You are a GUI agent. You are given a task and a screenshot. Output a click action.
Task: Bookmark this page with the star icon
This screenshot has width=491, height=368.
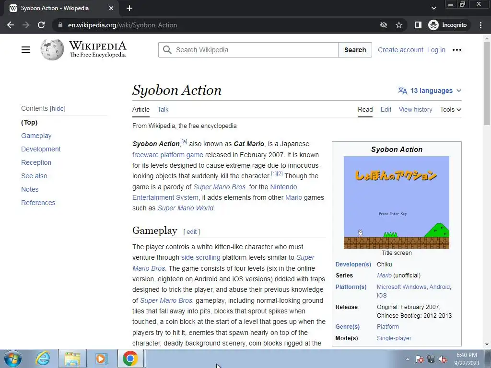pos(398,25)
